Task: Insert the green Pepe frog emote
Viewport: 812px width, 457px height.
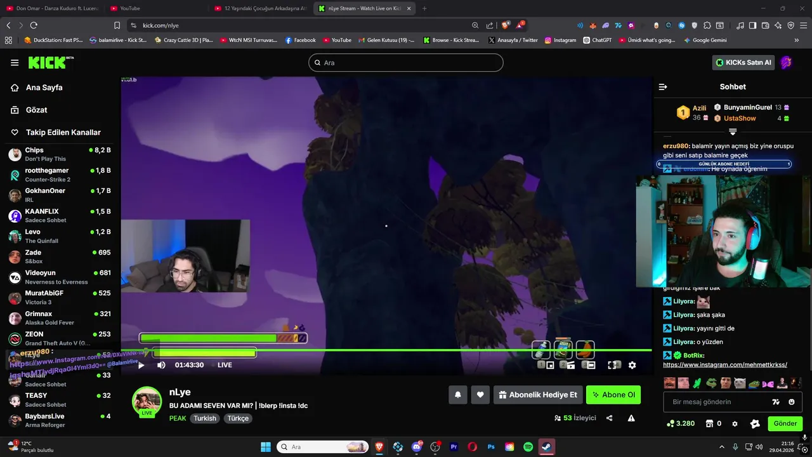Action: [711, 383]
